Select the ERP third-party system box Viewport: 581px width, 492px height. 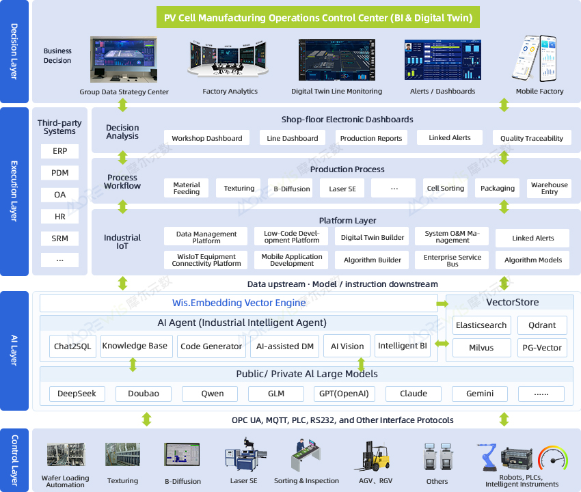[x=59, y=151]
